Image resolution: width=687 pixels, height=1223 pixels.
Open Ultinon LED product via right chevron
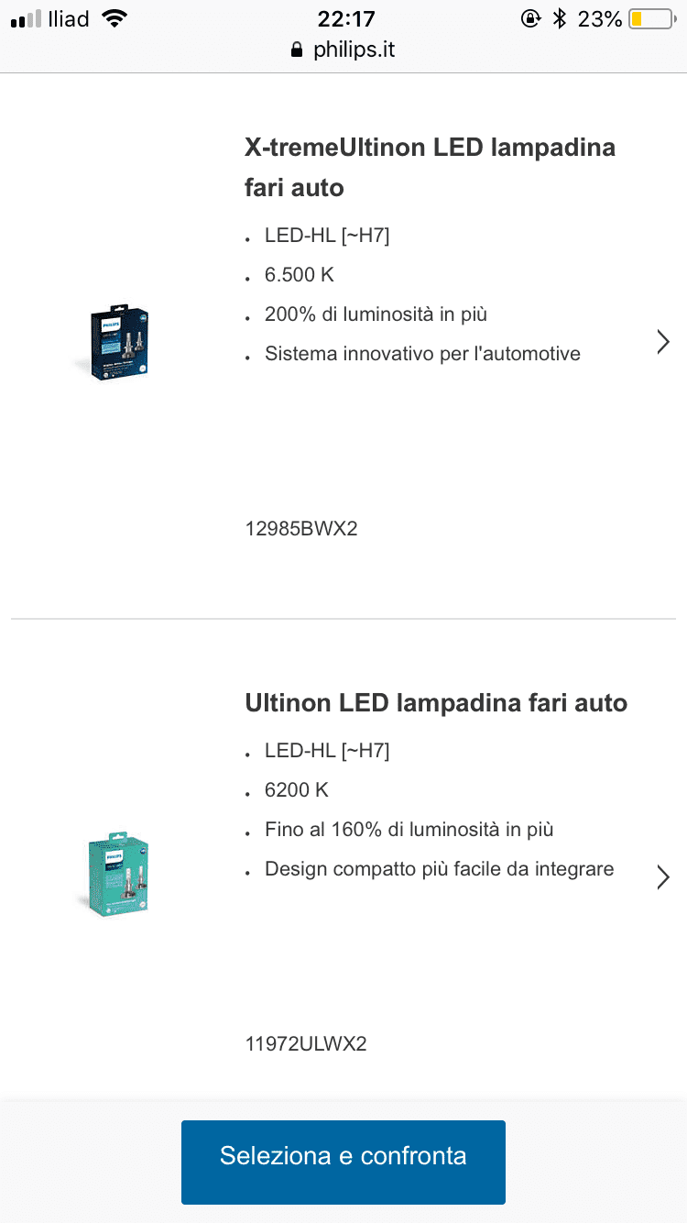coord(663,877)
